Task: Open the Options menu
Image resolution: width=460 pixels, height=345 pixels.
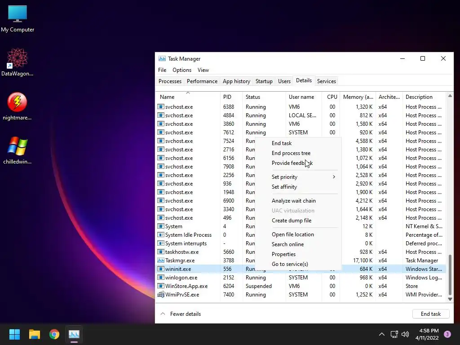Action: click(x=182, y=70)
